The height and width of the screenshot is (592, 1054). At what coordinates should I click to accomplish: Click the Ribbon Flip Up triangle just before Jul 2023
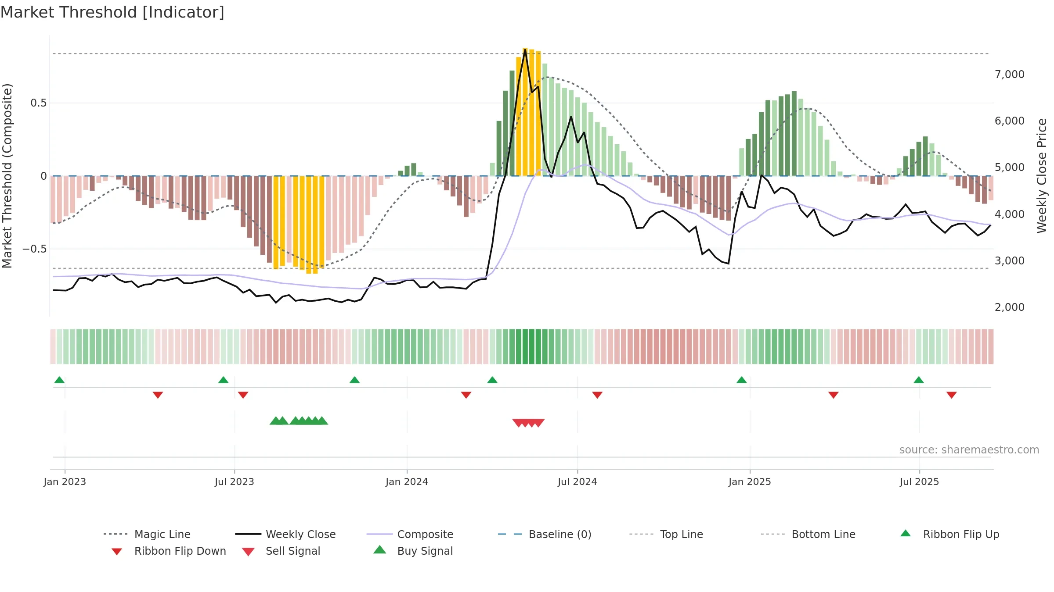click(x=223, y=380)
